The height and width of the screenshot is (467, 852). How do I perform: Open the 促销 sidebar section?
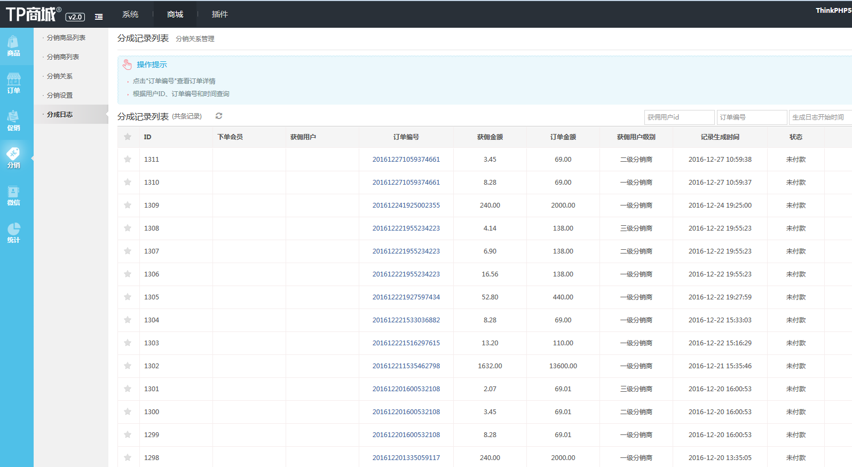pyautogui.click(x=14, y=121)
